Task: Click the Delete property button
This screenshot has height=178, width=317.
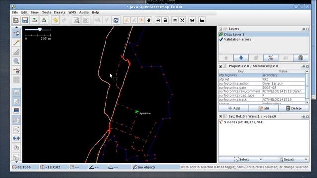Action: click(294, 108)
